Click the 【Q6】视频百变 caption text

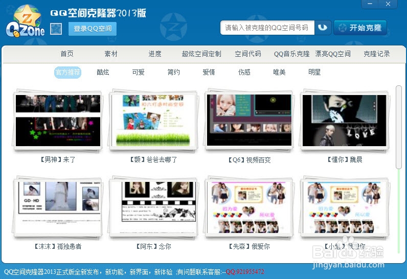tap(249, 160)
